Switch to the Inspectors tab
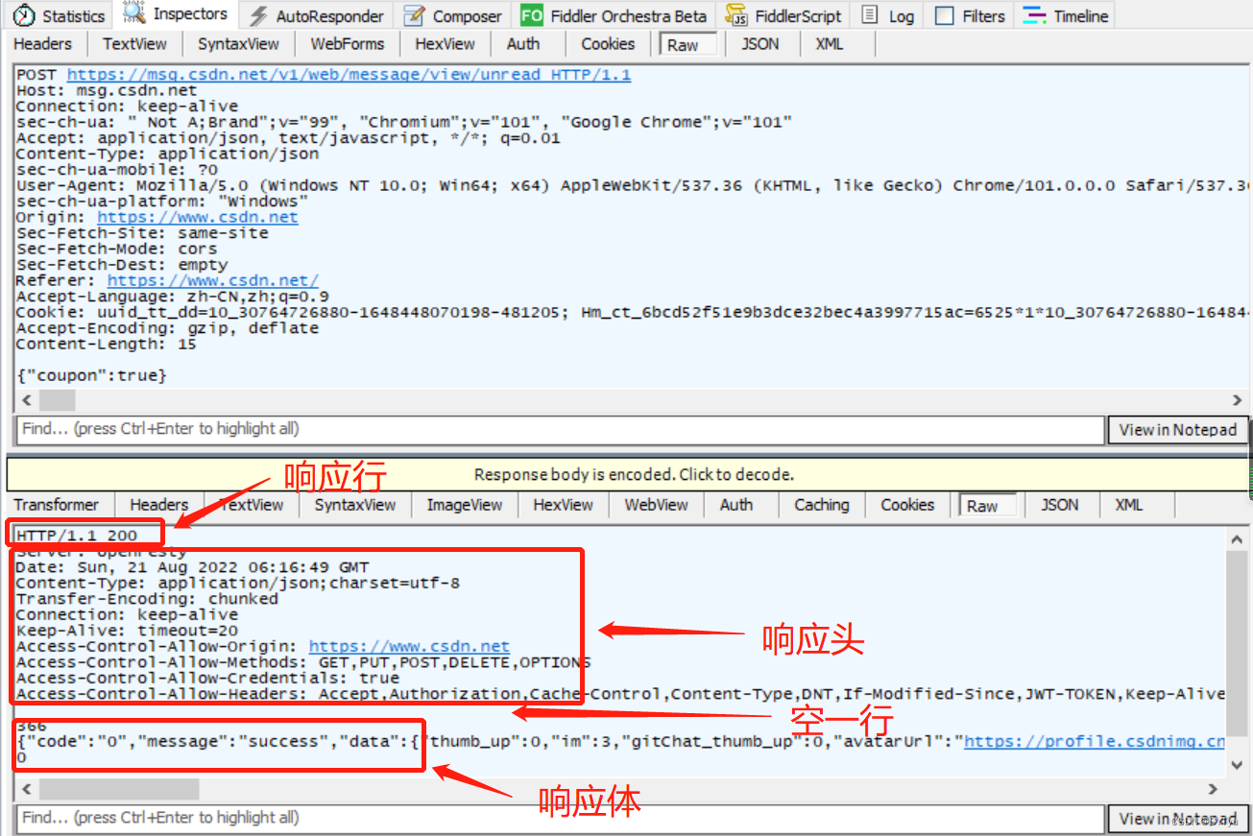Image resolution: width=1253 pixels, height=836 pixels. click(176, 13)
